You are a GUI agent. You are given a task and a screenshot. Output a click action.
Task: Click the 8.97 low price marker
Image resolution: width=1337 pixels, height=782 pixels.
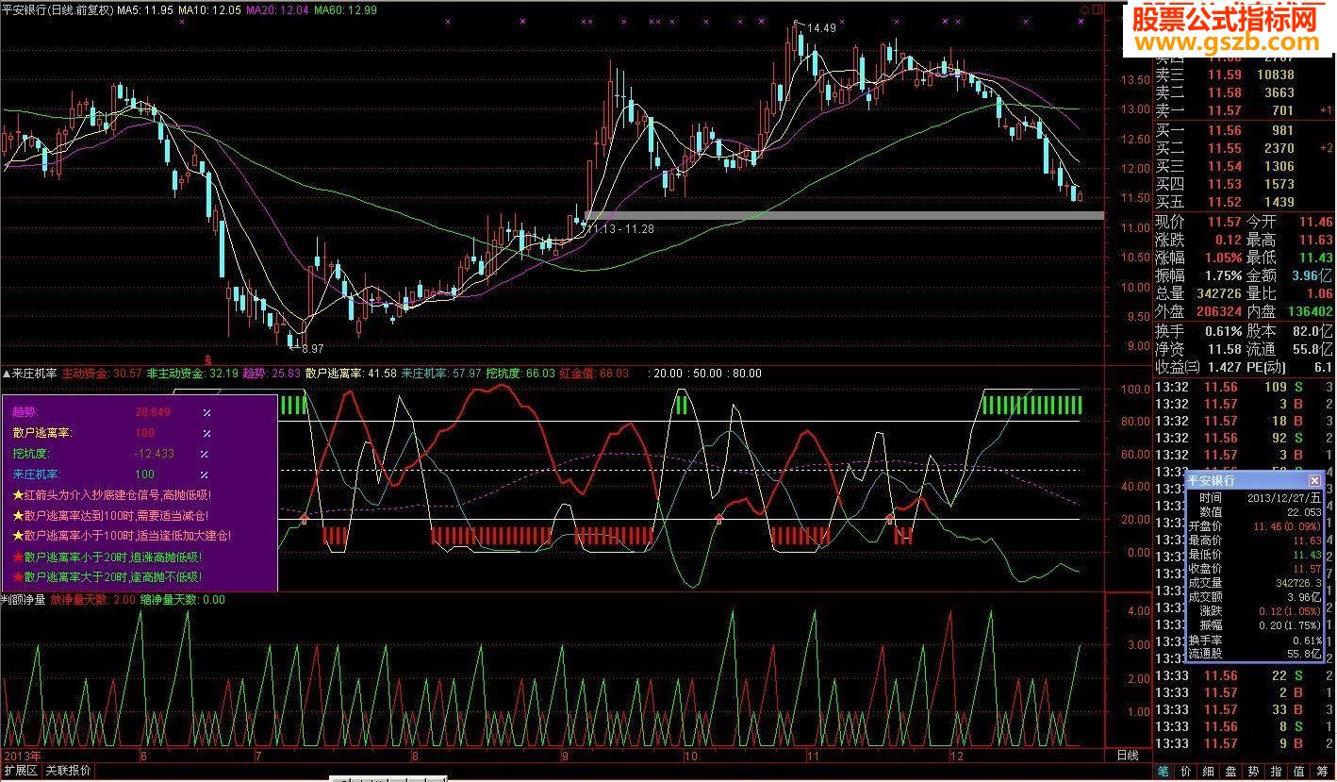point(310,349)
